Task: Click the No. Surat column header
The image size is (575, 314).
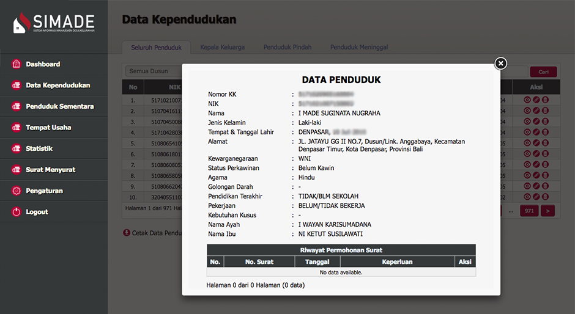Action: [259, 261]
